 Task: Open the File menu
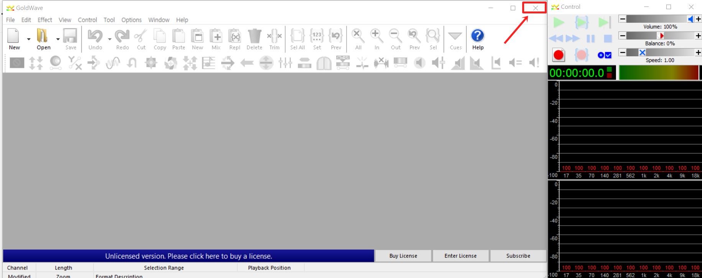pos(10,20)
